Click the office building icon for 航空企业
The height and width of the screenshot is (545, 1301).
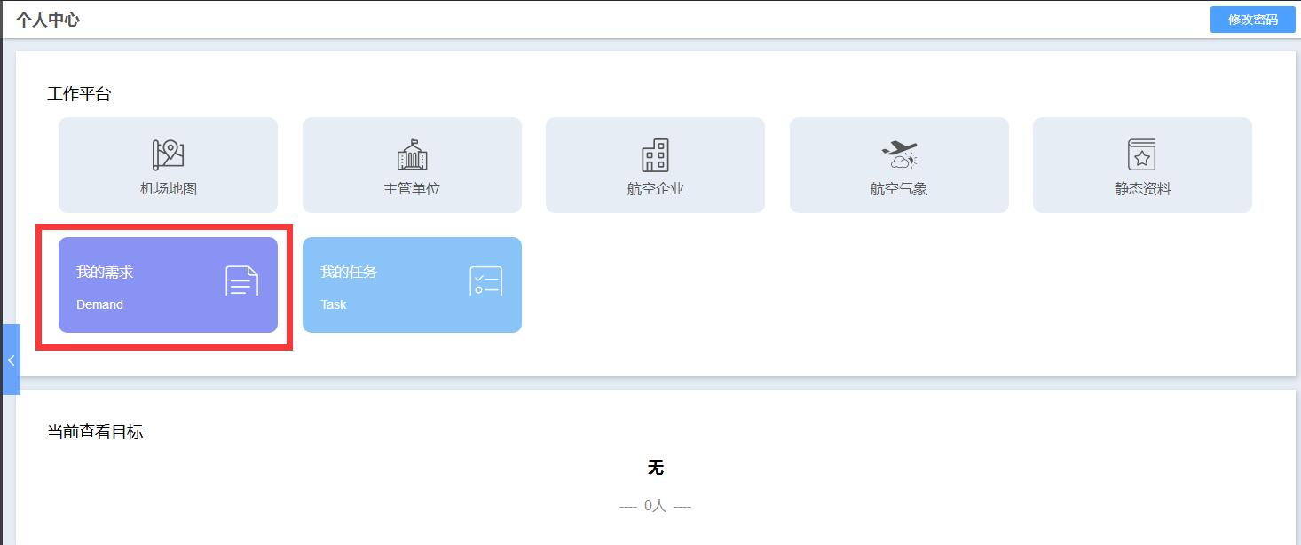(655, 154)
